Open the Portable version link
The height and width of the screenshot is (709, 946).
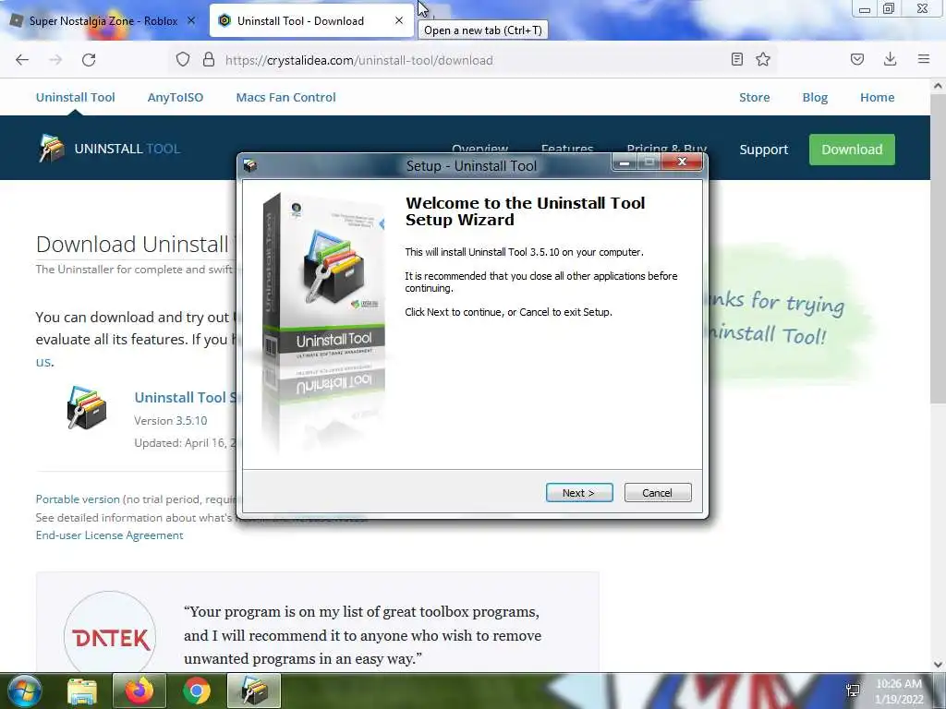click(x=78, y=499)
